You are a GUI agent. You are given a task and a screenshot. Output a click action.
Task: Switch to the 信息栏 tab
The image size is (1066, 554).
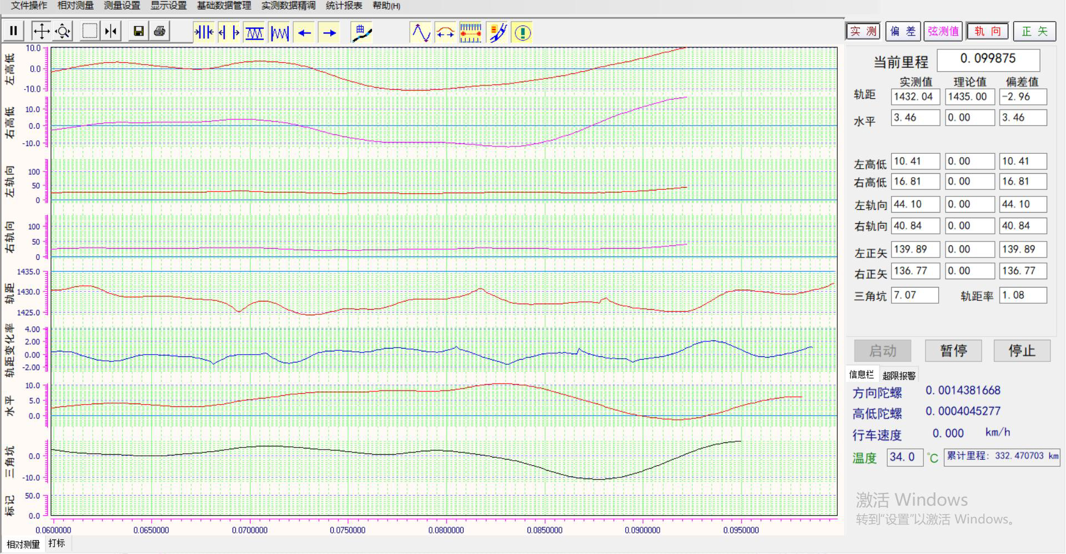point(862,375)
